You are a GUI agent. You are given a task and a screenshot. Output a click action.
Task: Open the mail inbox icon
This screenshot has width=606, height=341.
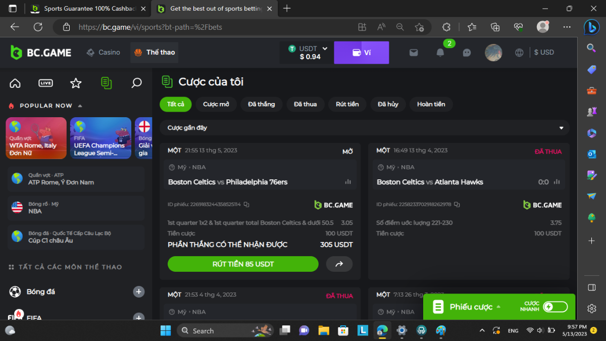[414, 53]
